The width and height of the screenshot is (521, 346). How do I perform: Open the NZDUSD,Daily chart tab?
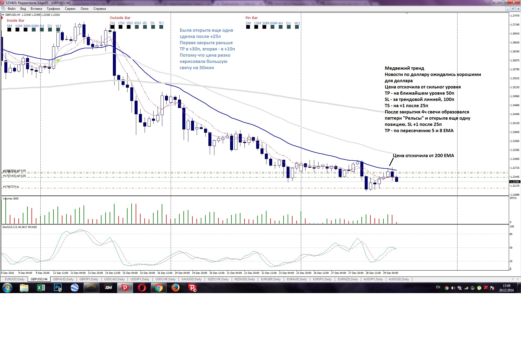(244, 279)
